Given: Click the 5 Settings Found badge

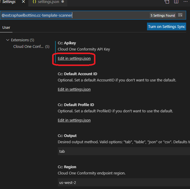Looking at the screenshot, I should pos(163,15).
